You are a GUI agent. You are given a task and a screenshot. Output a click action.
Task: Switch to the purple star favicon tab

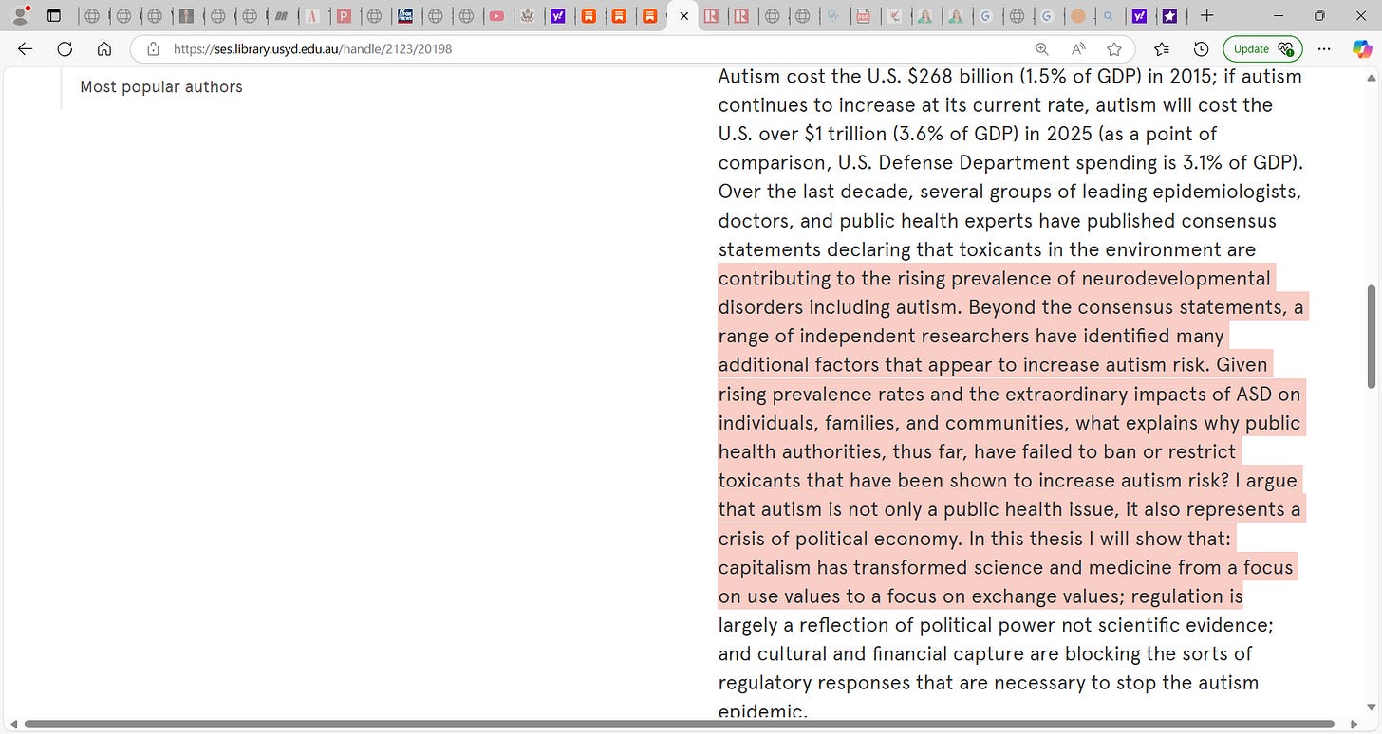tap(1169, 16)
